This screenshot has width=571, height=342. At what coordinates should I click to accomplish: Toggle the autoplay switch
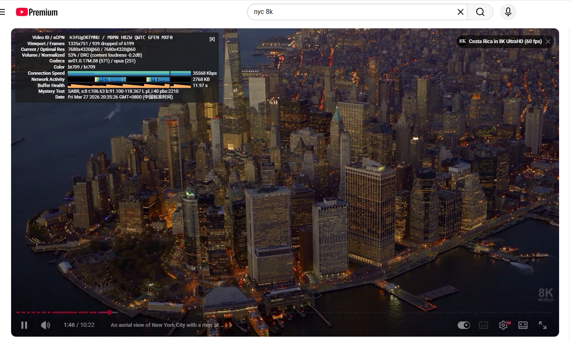click(464, 325)
